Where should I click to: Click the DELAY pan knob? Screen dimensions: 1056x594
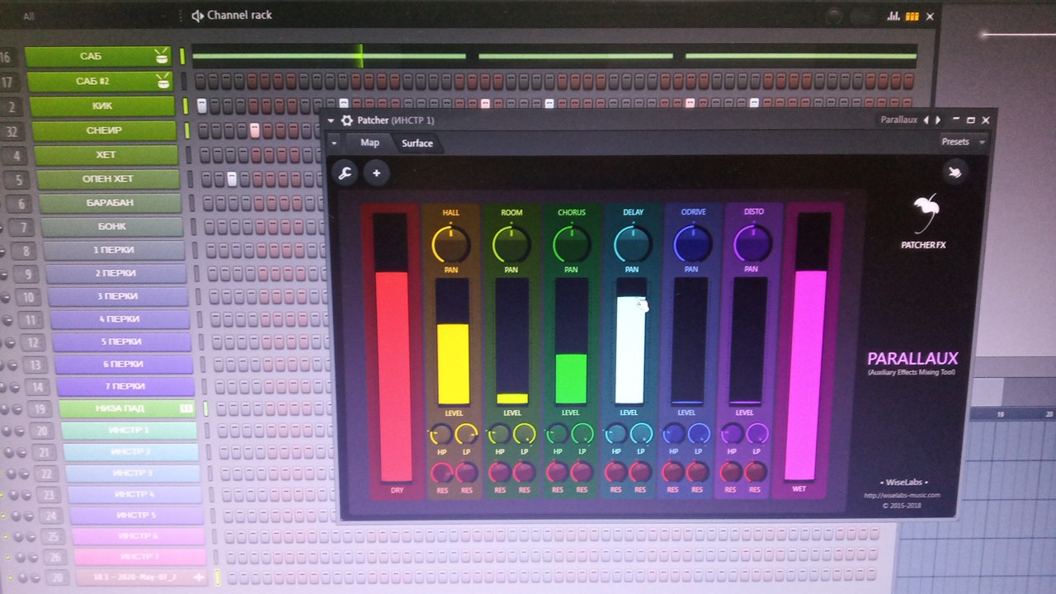click(x=632, y=244)
